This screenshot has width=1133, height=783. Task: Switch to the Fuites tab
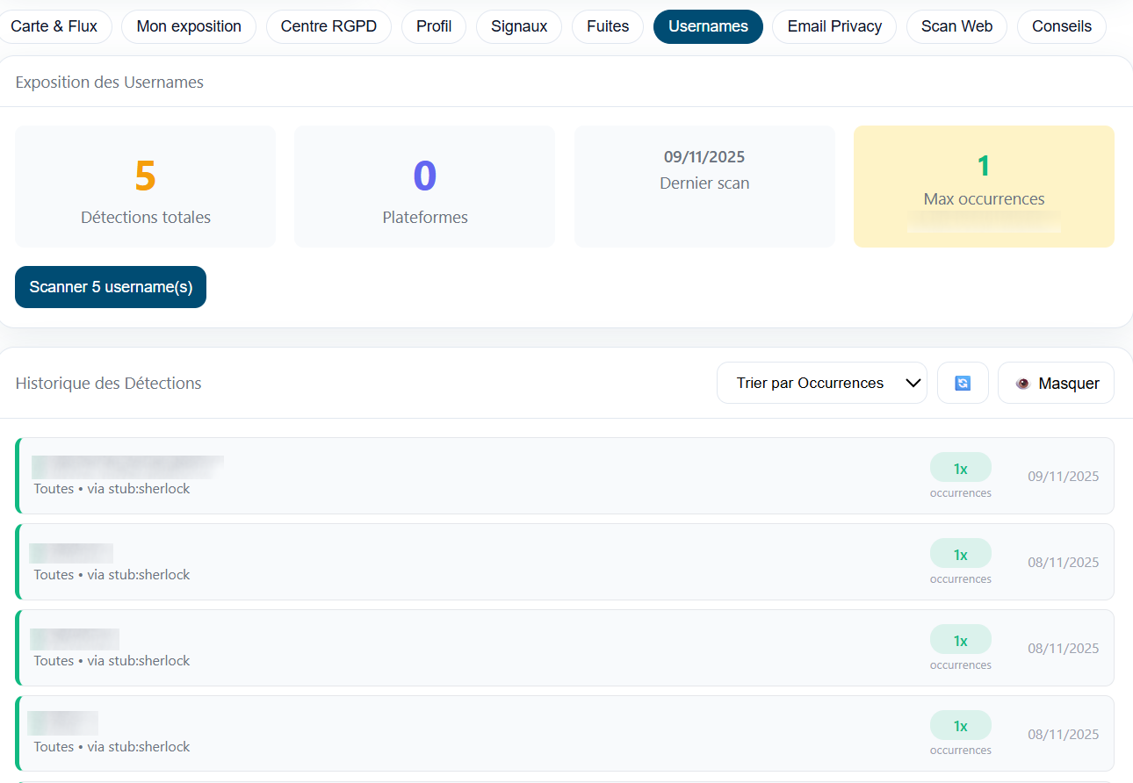[608, 26]
